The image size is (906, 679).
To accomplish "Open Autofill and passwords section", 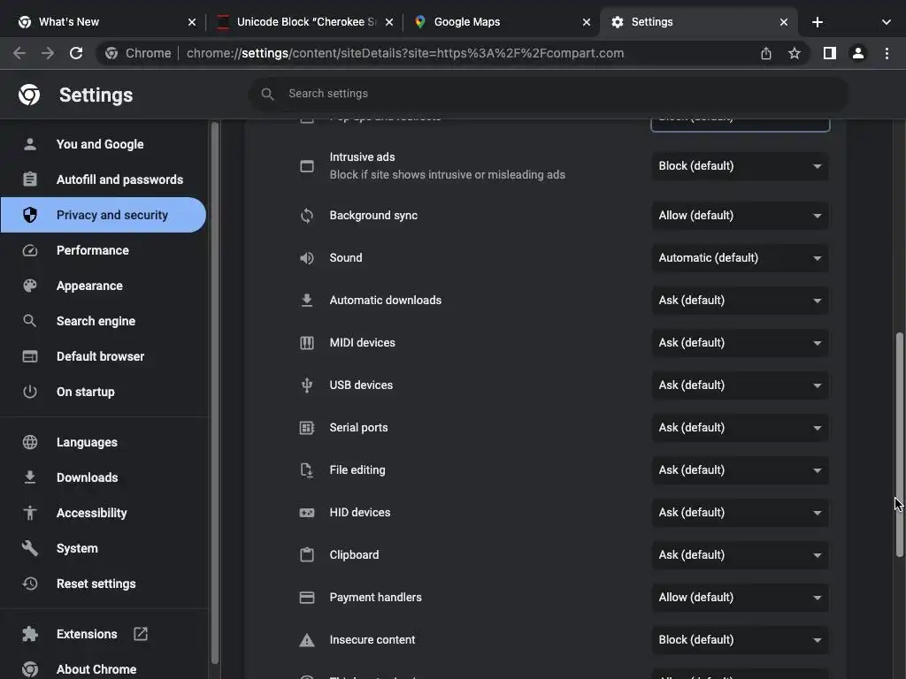I will tap(119, 179).
